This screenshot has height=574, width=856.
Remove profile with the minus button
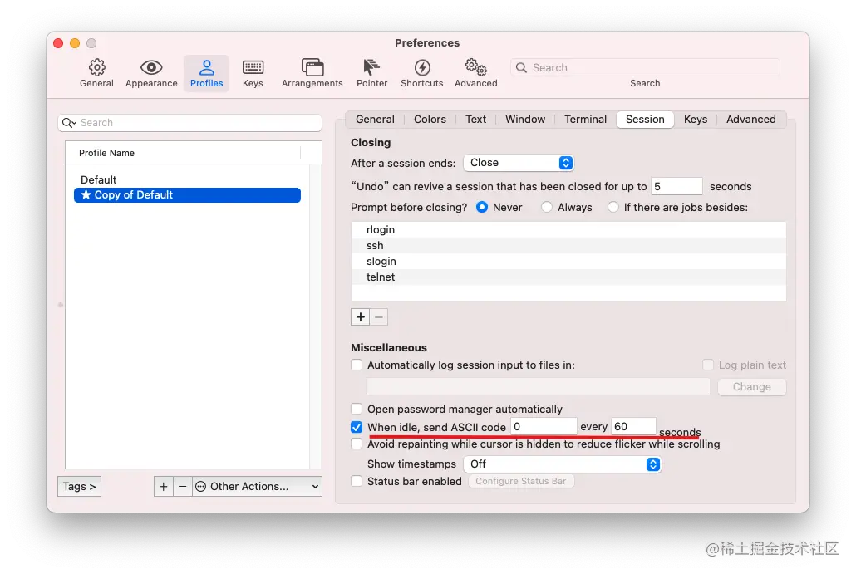pos(182,486)
